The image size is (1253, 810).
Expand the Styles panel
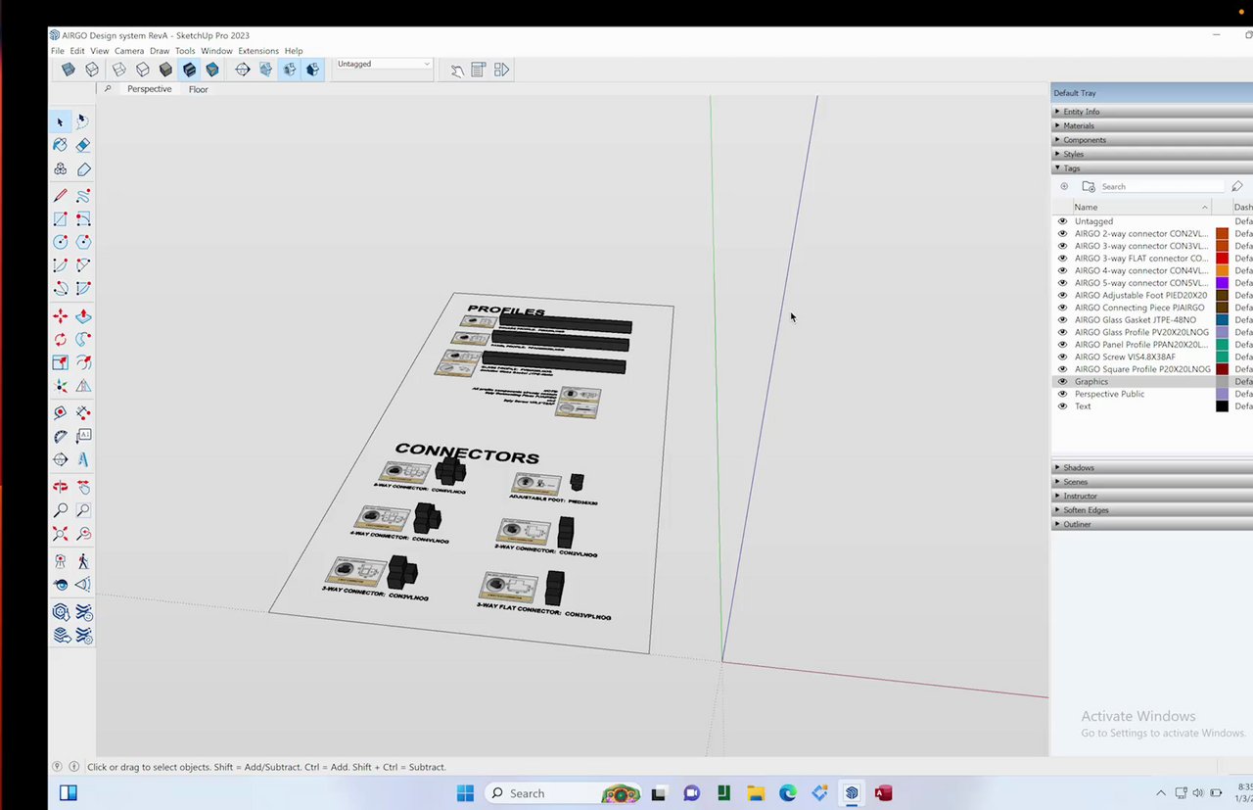(x=1151, y=154)
